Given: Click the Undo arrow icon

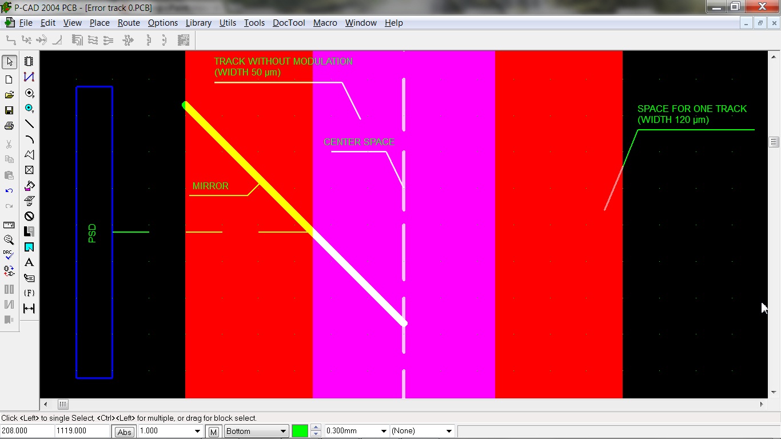Looking at the screenshot, I should tap(9, 190).
